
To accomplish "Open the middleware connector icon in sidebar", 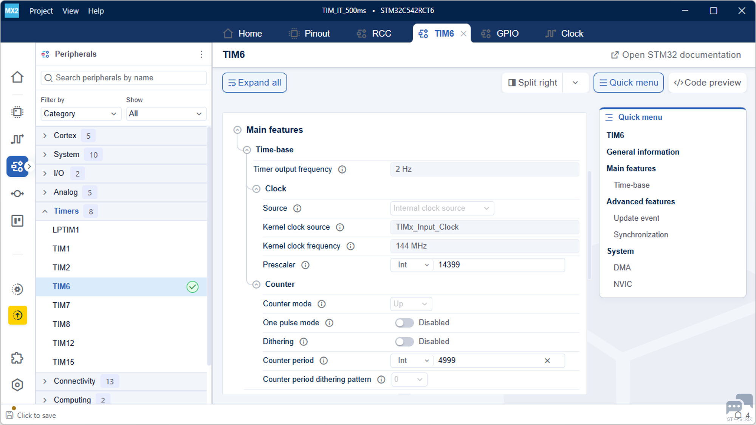I will (17, 194).
